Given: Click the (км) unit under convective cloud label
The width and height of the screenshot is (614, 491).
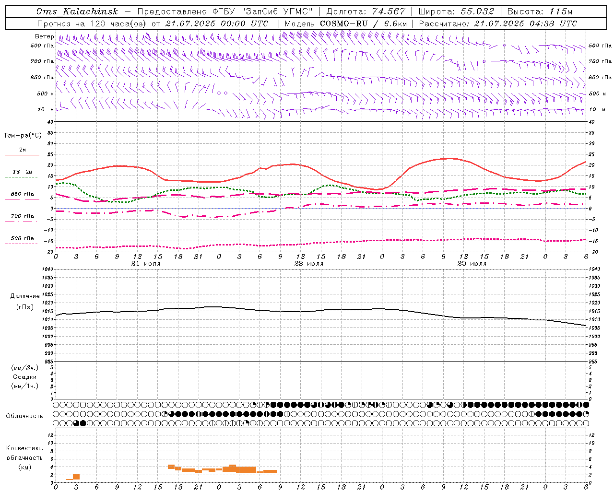Looking at the screenshot, I should (x=24, y=467).
